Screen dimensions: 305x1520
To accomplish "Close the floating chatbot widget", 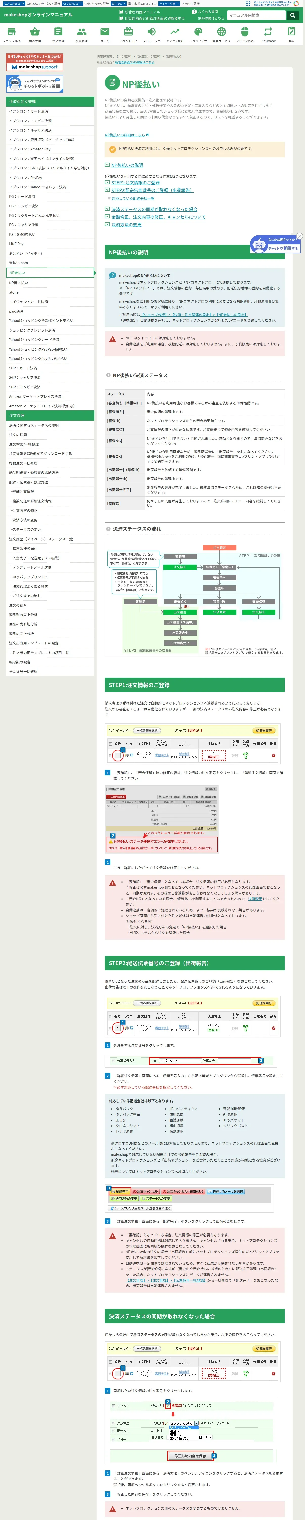I will [x=299, y=236].
